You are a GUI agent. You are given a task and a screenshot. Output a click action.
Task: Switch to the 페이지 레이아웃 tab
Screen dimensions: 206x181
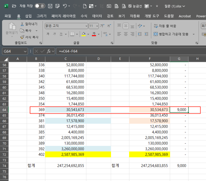(x=64, y=16)
